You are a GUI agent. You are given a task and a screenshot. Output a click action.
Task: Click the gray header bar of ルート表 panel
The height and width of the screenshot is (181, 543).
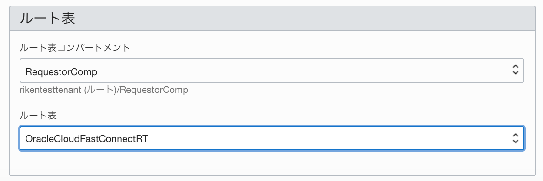pyautogui.click(x=272, y=18)
